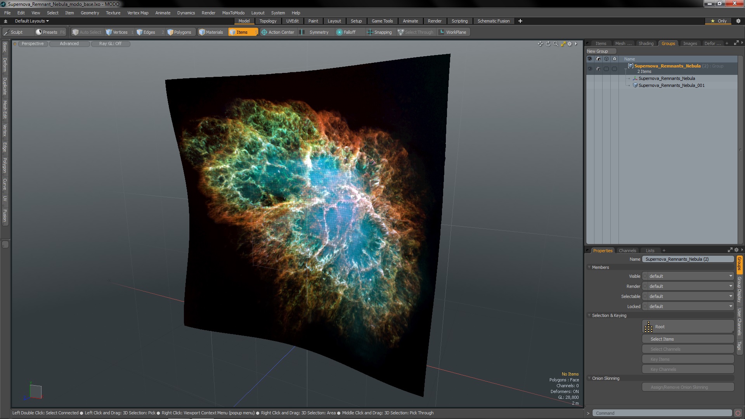The image size is (745, 419).
Task: Click the Advanced viewport shading button
Action: (69, 43)
